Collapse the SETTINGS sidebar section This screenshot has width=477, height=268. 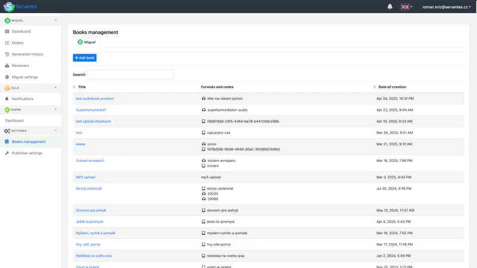point(55,130)
